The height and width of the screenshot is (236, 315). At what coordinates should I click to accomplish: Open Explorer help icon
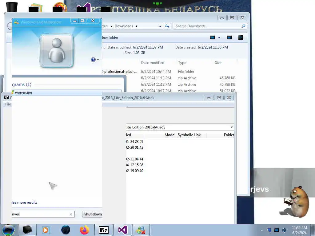(241, 37)
